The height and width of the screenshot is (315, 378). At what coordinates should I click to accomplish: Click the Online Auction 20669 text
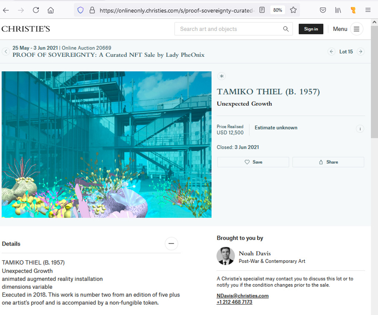[x=86, y=48]
